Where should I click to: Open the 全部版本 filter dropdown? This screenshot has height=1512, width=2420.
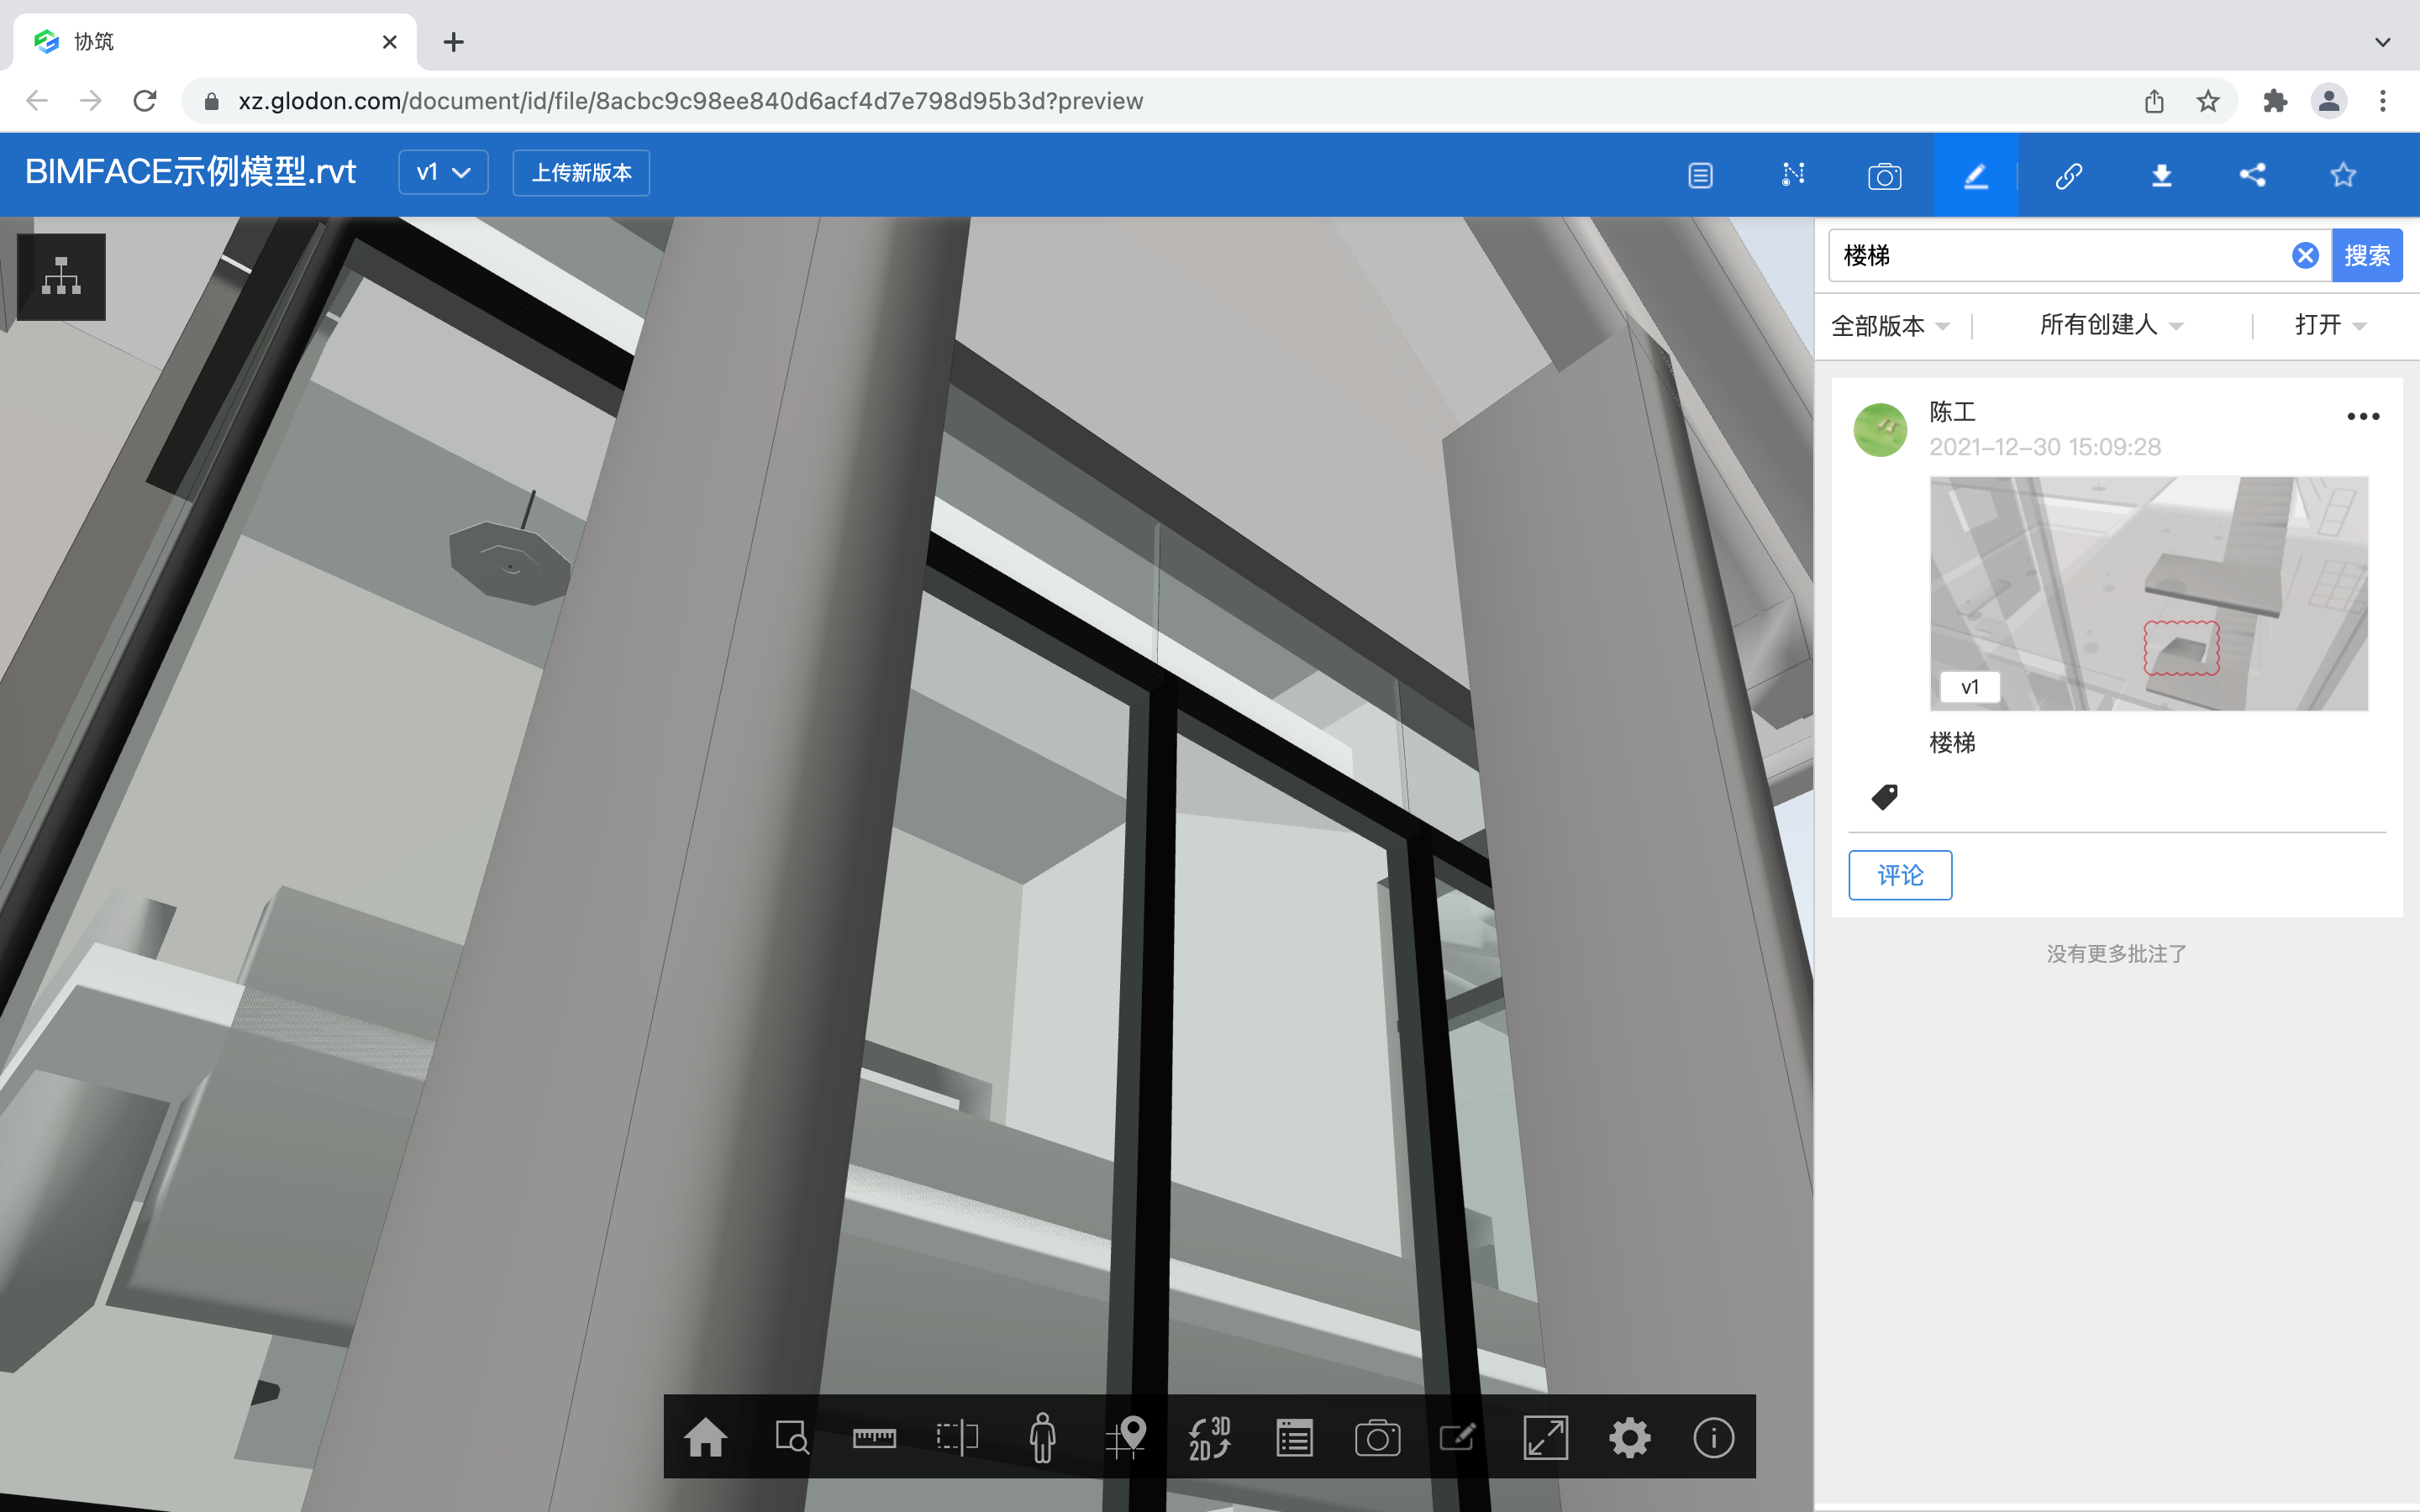1889,326
